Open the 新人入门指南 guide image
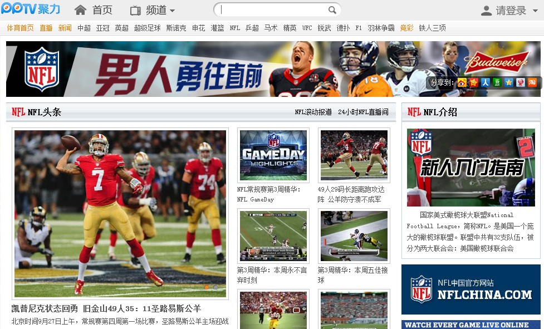544x329 pixels. (471, 168)
